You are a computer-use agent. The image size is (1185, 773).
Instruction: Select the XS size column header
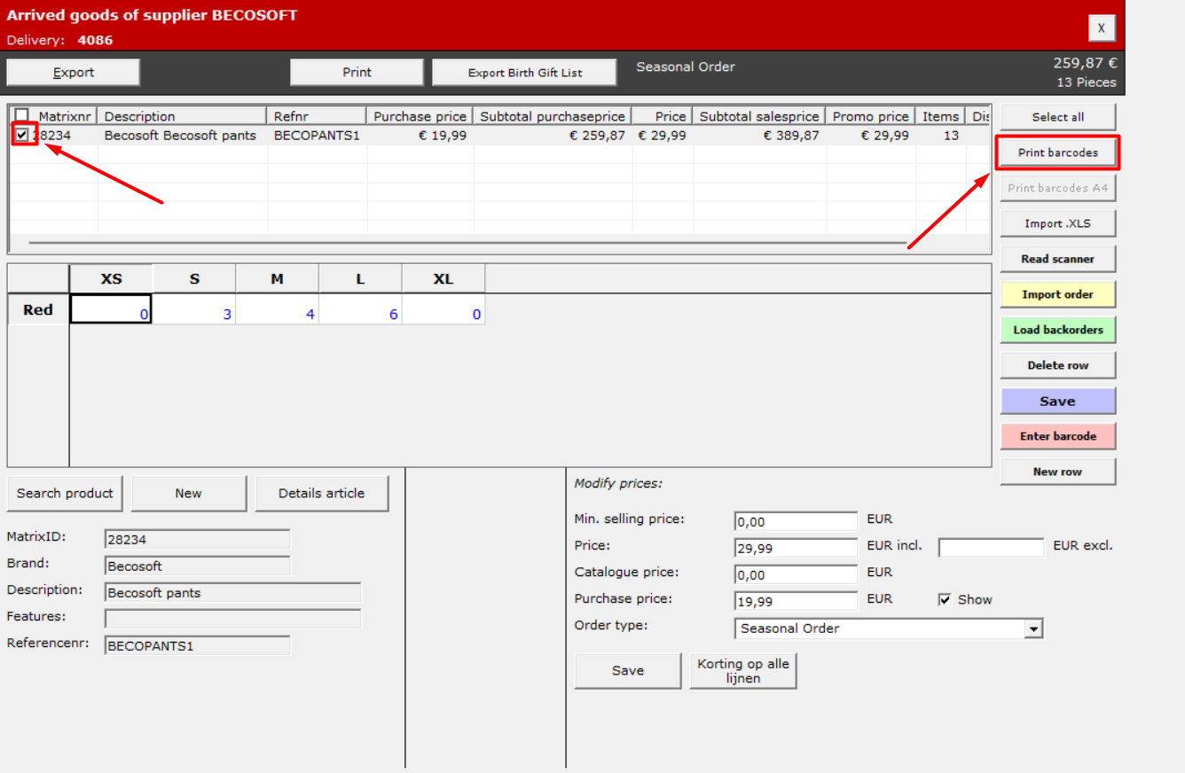(111, 278)
